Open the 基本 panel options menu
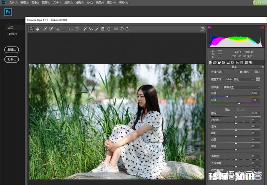The width and height of the screenshot is (267, 185). pyautogui.click(x=262, y=67)
